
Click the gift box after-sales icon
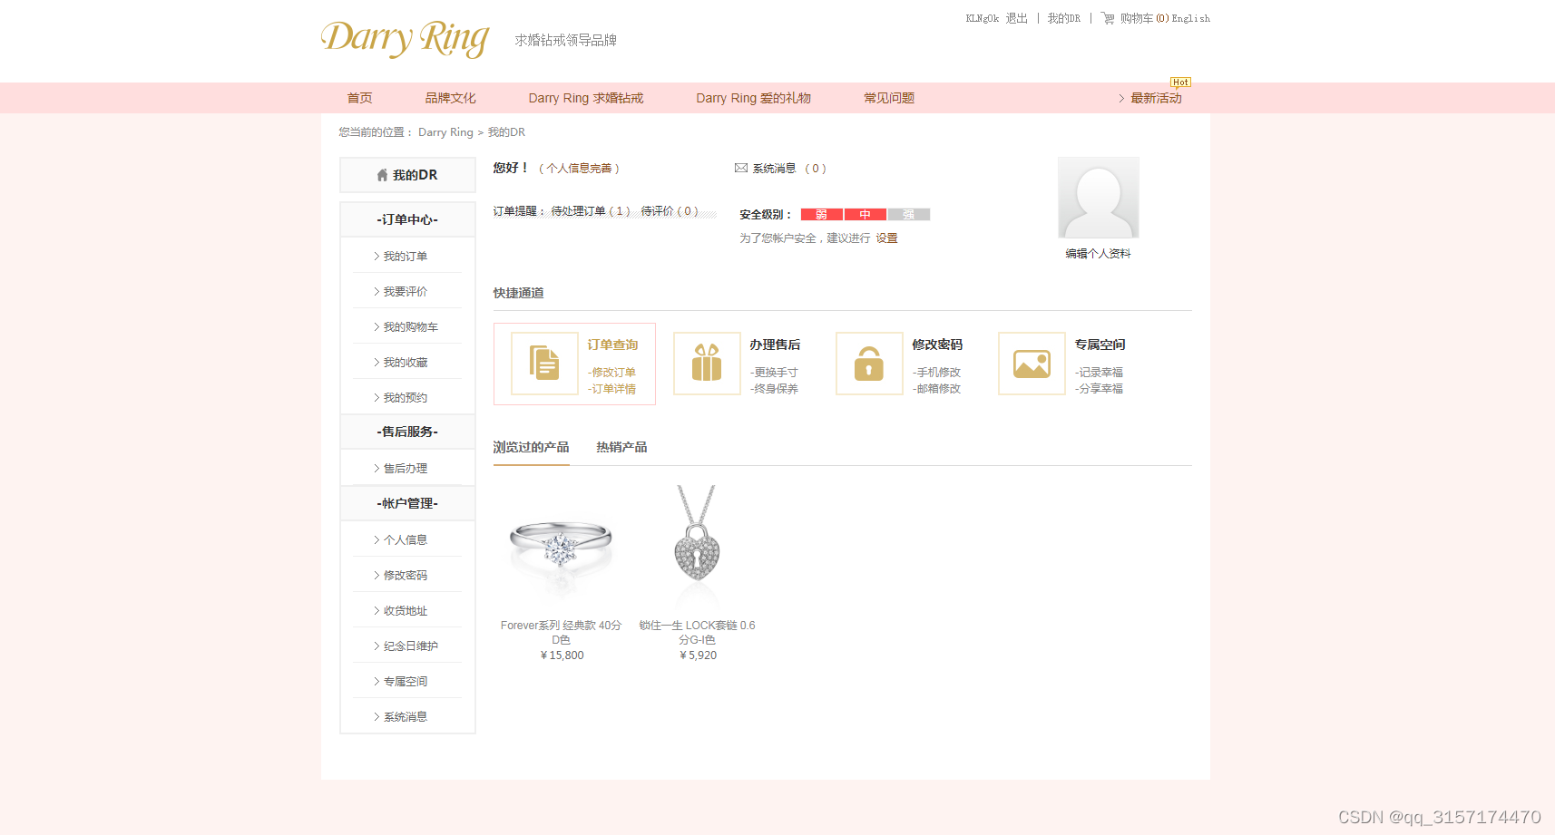pos(707,364)
